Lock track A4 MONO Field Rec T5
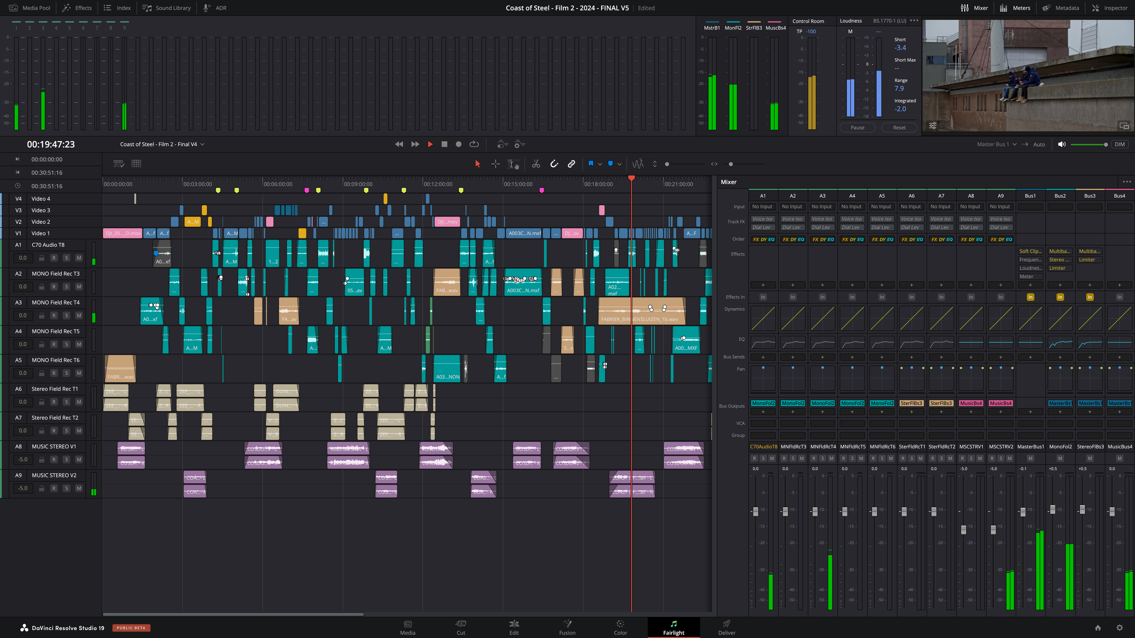This screenshot has height=638, width=1135. click(41, 344)
